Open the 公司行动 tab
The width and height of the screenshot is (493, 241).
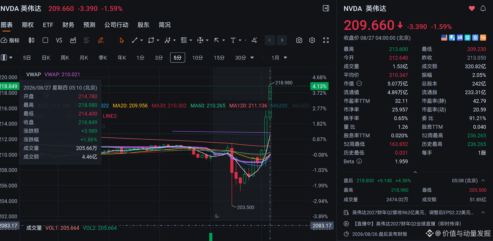click(x=116, y=25)
